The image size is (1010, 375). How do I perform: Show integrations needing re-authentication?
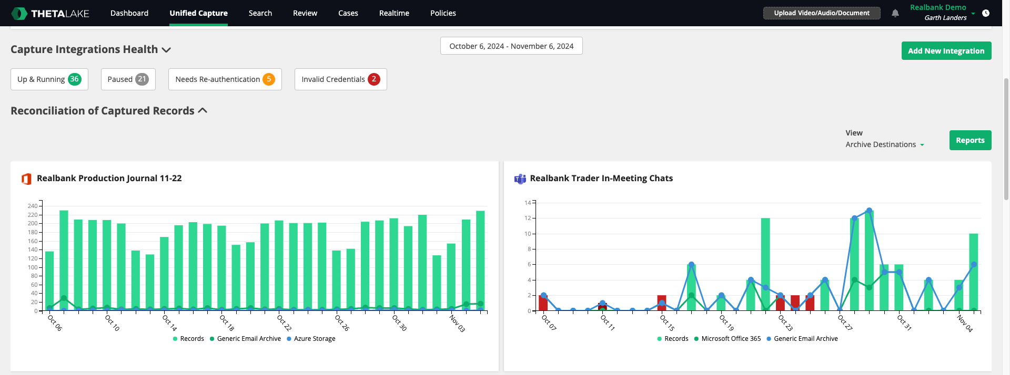coord(225,79)
